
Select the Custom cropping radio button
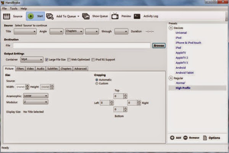(x=97, y=84)
